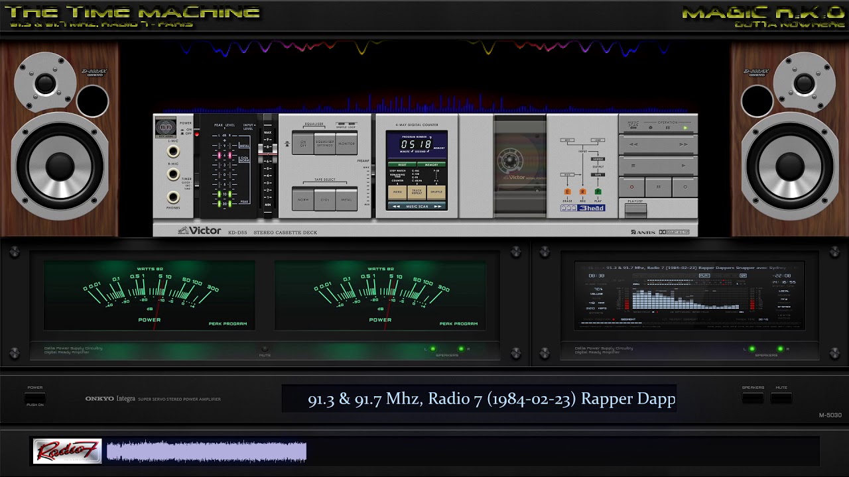Toggle the SHUFFLE indicator above the equaliser
Image resolution: width=849 pixels, height=477 pixels.
(x=341, y=124)
